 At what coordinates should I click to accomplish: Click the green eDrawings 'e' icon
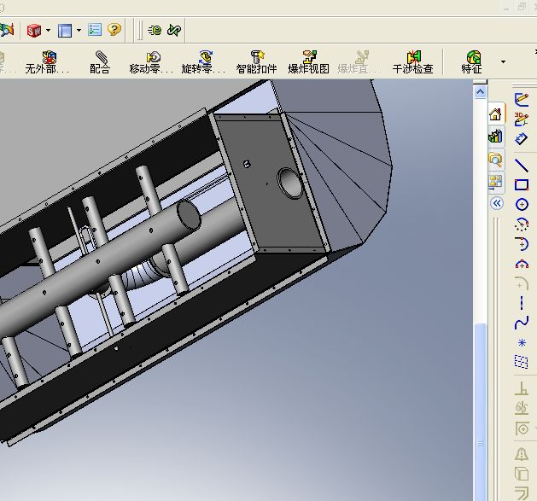[155, 30]
